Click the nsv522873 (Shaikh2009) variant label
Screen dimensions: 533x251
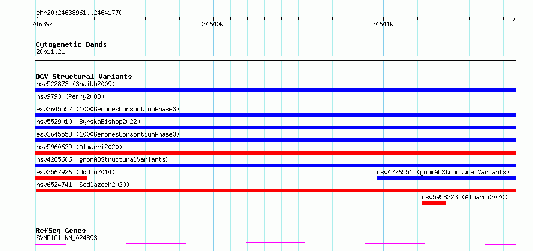click(75, 84)
